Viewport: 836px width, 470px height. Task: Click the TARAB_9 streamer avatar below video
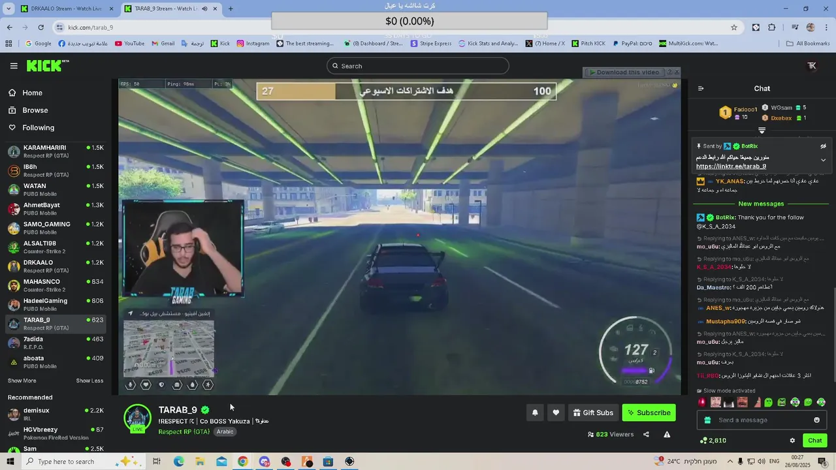click(137, 418)
